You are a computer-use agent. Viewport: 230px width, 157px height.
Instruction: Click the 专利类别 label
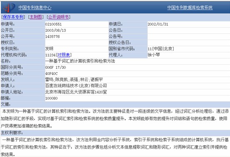[10, 49]
